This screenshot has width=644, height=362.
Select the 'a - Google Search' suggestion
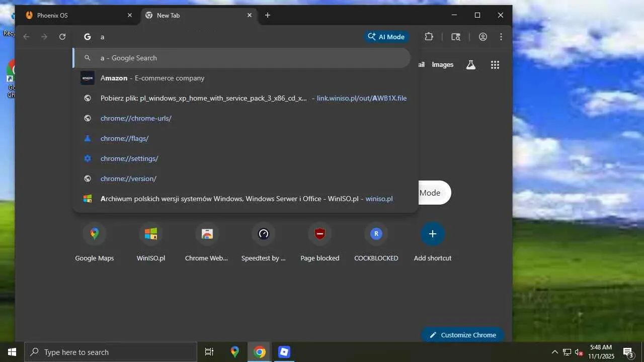click(242, 58)
